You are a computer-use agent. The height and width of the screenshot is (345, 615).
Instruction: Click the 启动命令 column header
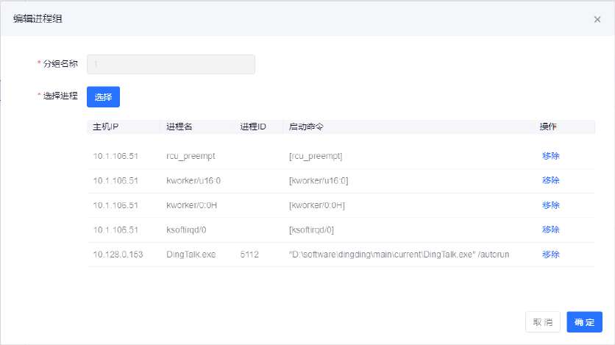coord(307,127)
